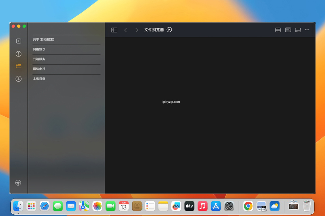This screenshot has width=325, height=216.
Task: Open Maps from the Dock
Action: pyautogui.click(x=84, y=206)
